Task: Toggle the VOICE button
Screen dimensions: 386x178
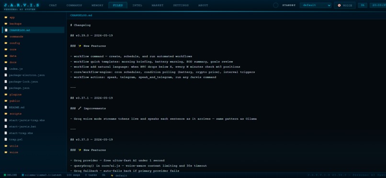Action: (345, 5)
